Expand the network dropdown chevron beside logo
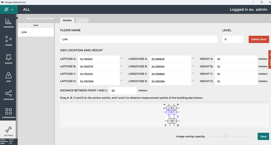This screenshot has height=145, width=271. coord(12,9)
